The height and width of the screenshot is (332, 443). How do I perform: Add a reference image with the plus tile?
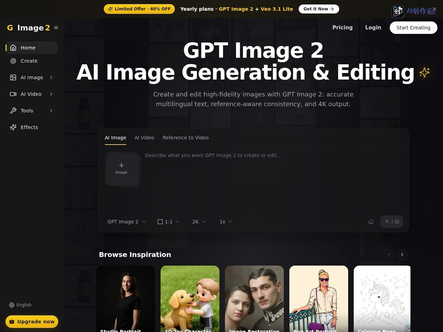[x=121, y=168]
